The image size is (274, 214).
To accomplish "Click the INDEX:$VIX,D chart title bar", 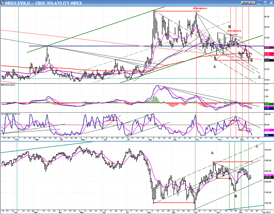I will point(107,3).
